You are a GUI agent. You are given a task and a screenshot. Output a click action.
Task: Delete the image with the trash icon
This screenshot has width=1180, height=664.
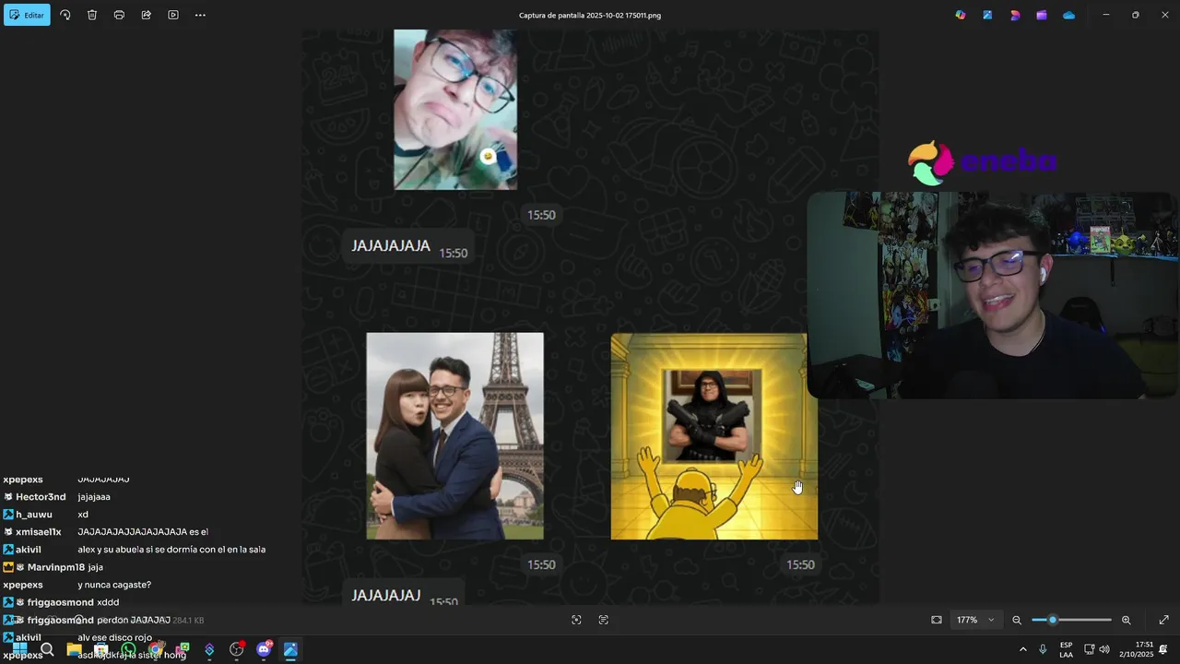point(92,15)
